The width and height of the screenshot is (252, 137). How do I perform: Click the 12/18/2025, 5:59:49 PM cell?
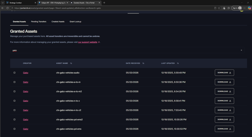(173, 73)
